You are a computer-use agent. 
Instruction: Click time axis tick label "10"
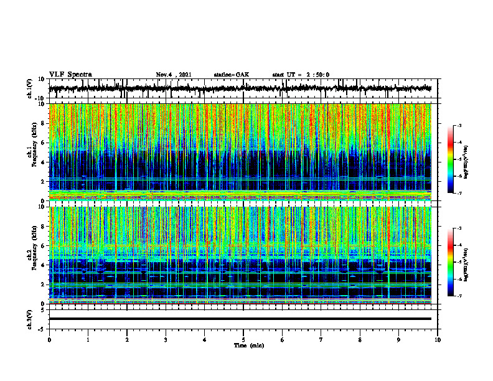(x=438, y=340)
